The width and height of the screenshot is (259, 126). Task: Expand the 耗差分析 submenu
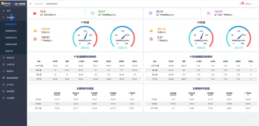coord(13,51)
